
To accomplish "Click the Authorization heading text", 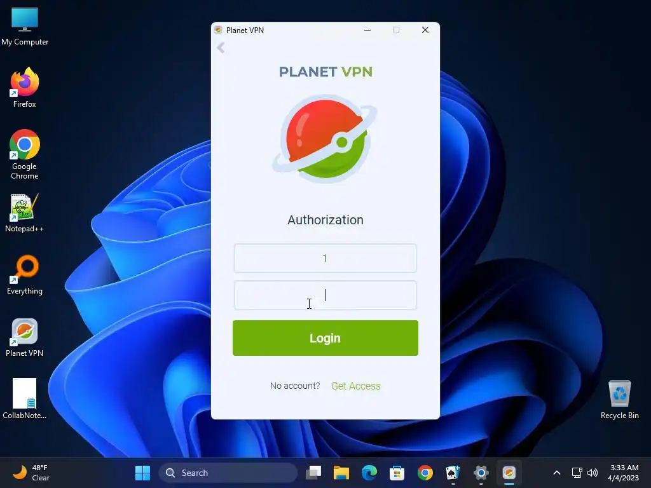I will click(325, 220).
